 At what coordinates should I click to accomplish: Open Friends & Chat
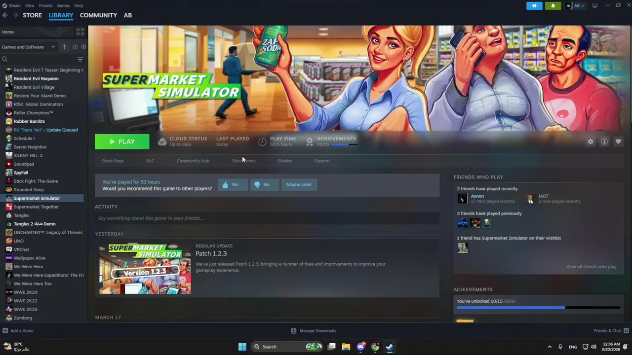pos(611,331)
